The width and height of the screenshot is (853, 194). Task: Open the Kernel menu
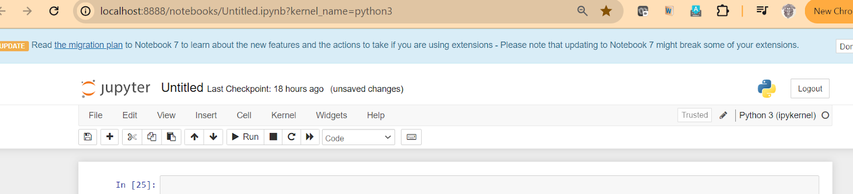(284, 115)
